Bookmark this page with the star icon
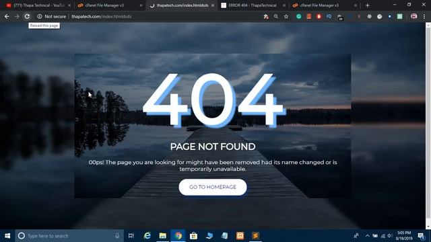This screenshot has width=431, height=242. click(286, 16)
